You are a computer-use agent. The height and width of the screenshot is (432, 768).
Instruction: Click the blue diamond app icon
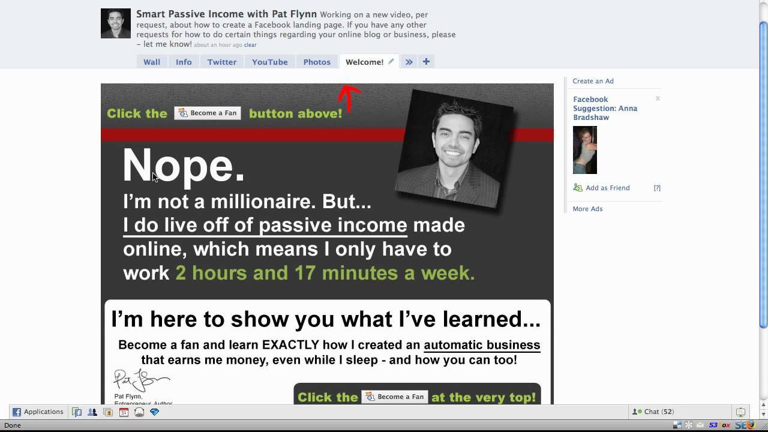point(155,412)
